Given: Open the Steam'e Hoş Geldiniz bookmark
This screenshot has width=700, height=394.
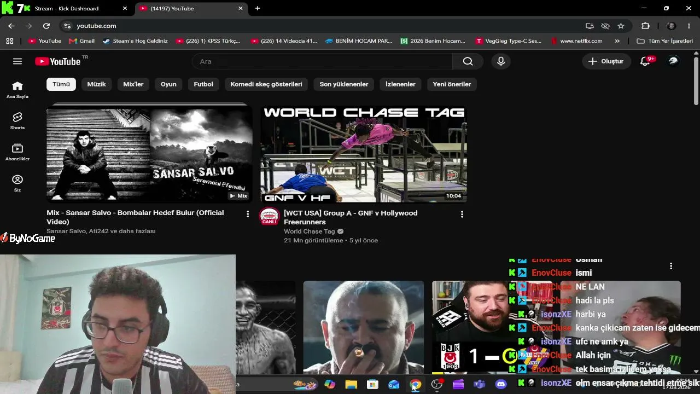Looking at the screenshot, I should (135, 41).
